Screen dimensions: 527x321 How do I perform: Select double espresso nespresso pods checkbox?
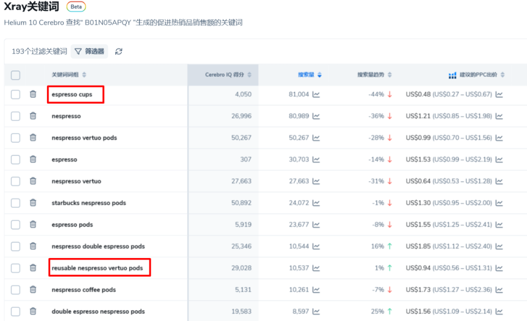[16, 311]
